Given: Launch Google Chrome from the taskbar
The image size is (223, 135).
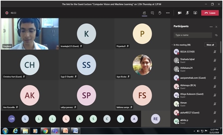Looking at the screenshot, I should tap(45, 131).
